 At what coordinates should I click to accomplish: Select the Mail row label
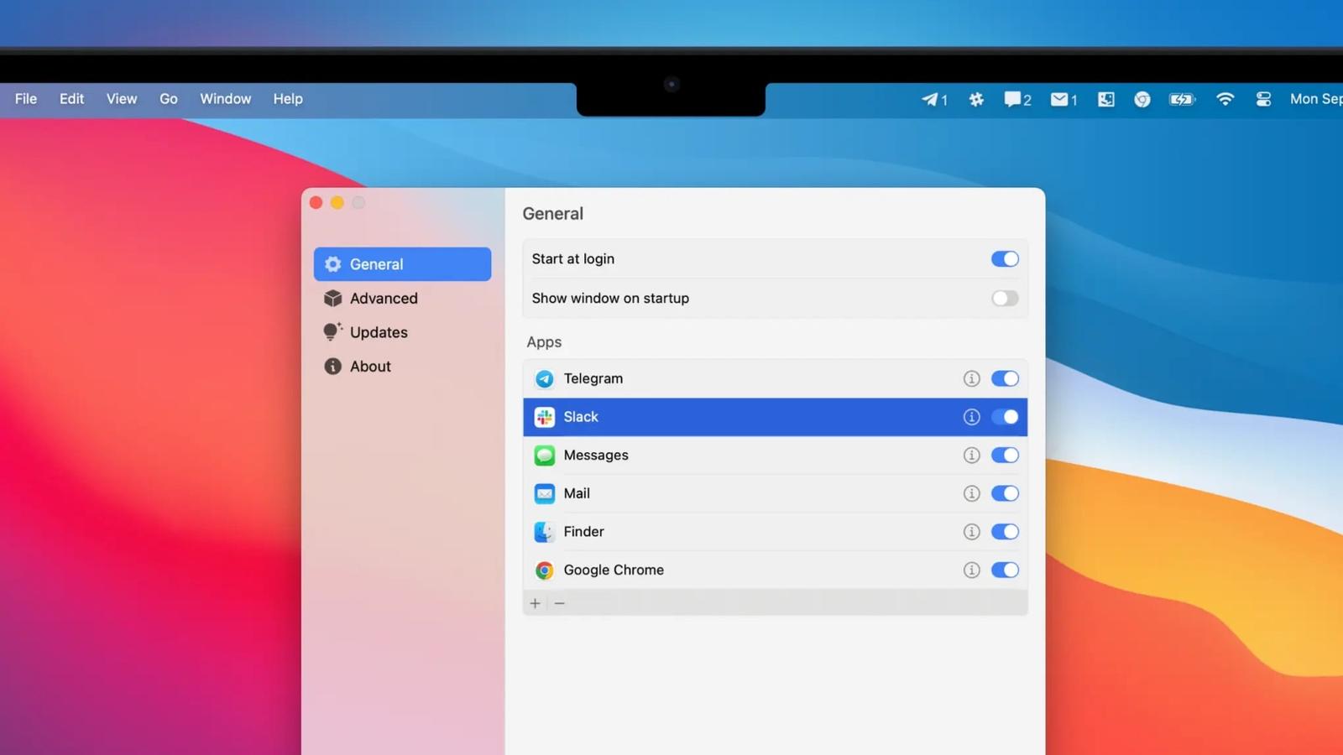pos(577,493)
